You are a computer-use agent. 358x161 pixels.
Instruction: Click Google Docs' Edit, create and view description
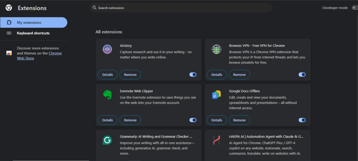pyautogui.click(x=263, y=103)
